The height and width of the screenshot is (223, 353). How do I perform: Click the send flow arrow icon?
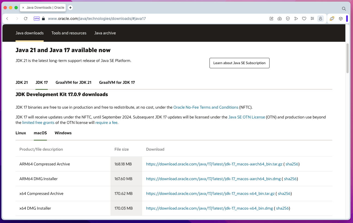[296, 19]
